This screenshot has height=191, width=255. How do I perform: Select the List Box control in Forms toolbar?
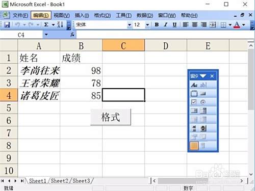pos(194,111)
